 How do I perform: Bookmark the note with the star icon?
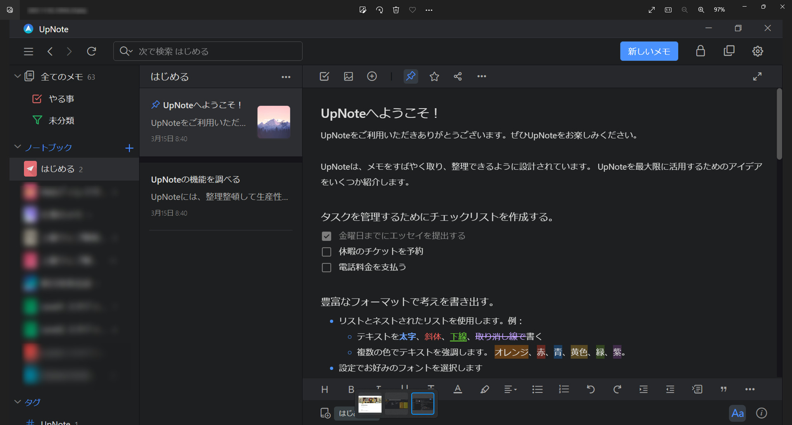(x=434, y=76)
